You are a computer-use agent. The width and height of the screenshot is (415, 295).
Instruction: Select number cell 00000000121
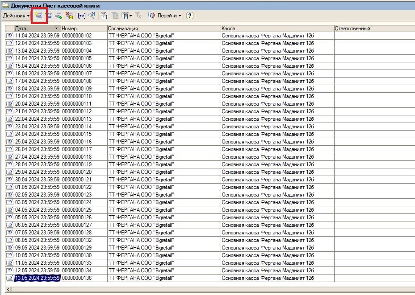pos(84,180)
